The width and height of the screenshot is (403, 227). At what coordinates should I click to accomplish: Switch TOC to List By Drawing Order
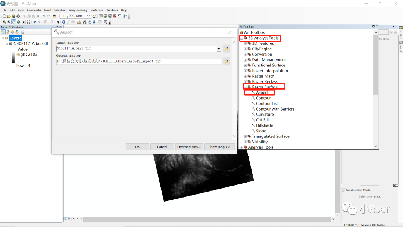click(x=3, y=32)
